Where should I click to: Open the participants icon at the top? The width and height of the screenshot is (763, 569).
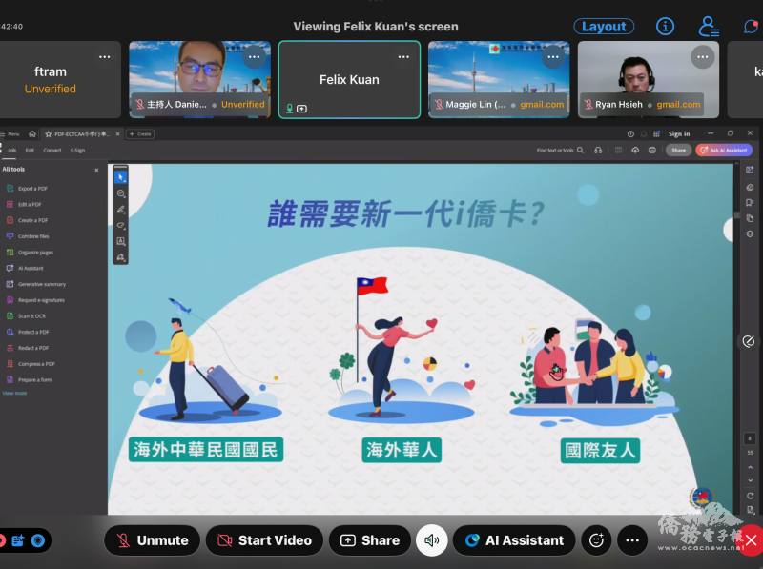(x=709, y=26)
